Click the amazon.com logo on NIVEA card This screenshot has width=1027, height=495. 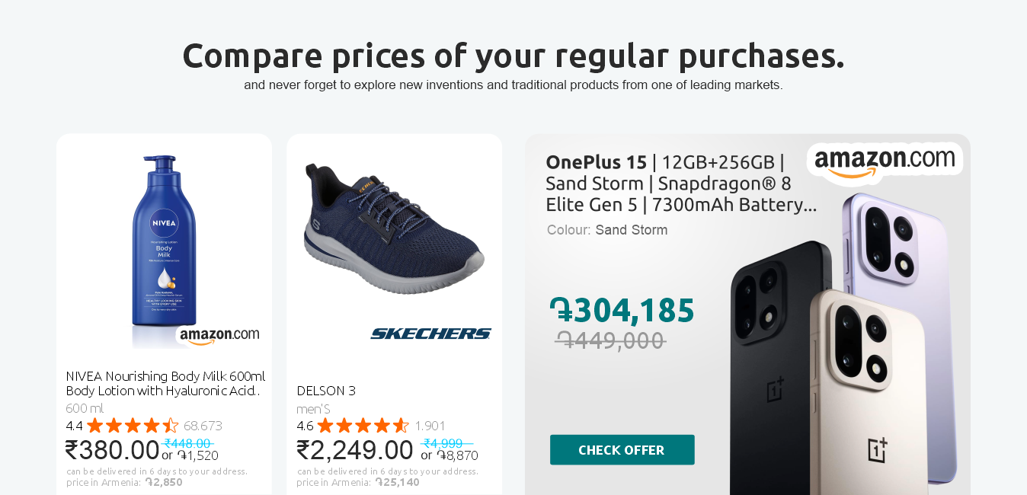point(219,335)
